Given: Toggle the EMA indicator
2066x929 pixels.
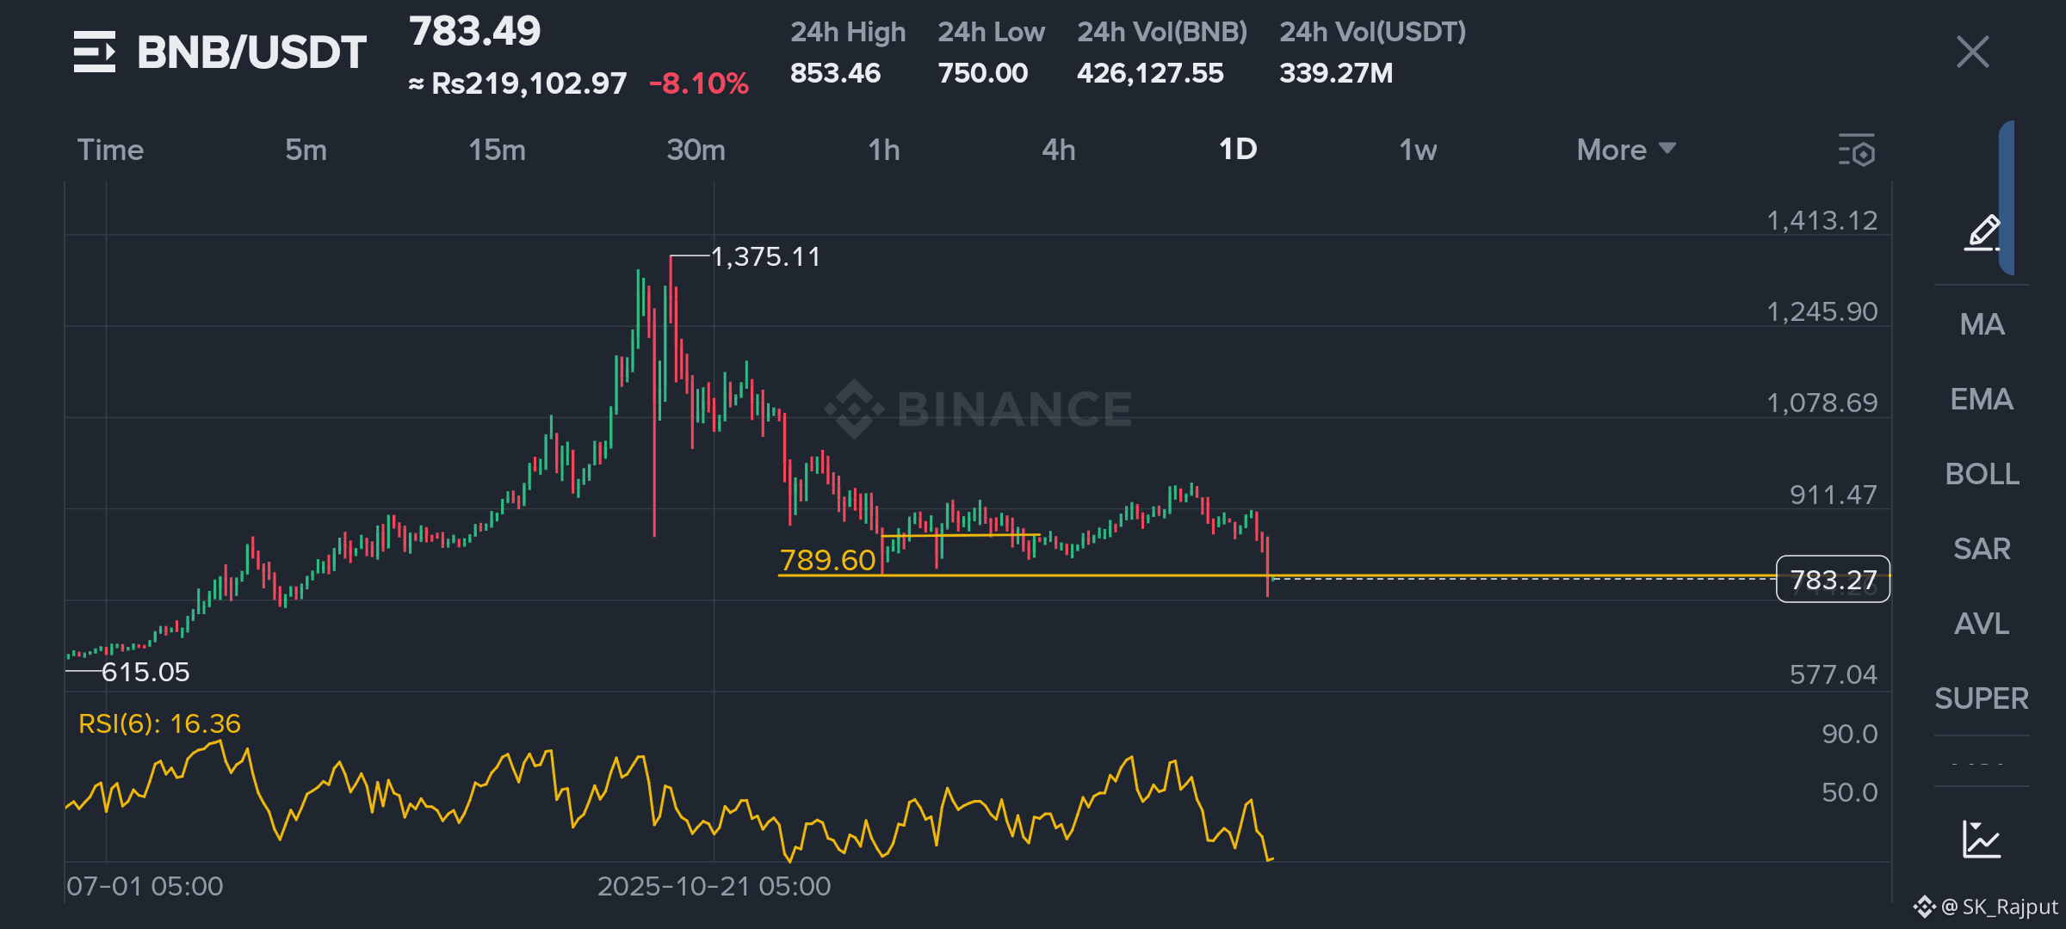Looking at the screenshot, I should pyautogui.click(x=1982, y=399).
